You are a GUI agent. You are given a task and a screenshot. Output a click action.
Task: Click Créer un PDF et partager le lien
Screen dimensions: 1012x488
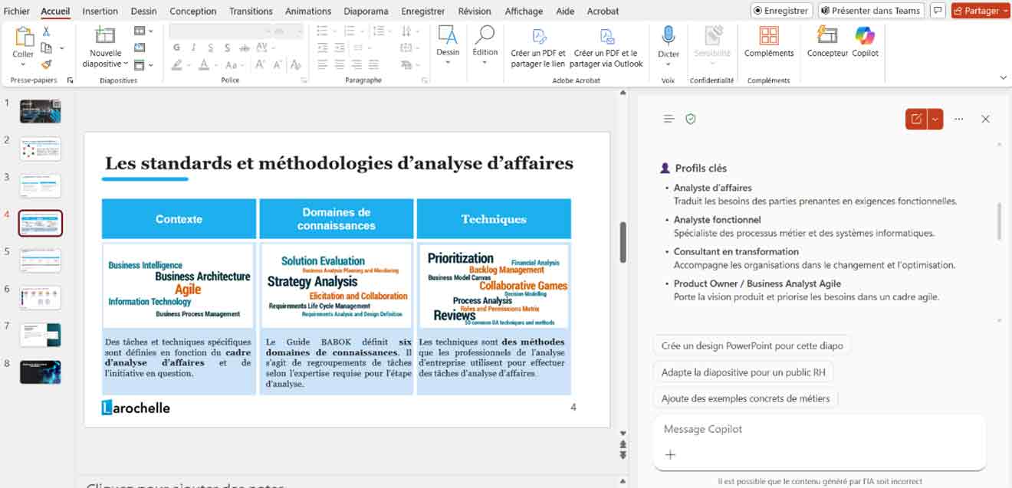point(538,47)
